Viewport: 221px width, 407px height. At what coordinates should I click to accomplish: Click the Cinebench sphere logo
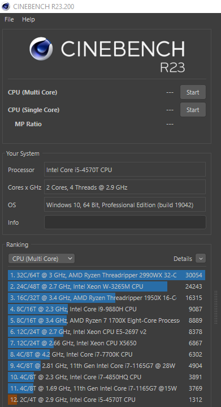[41, 49]
